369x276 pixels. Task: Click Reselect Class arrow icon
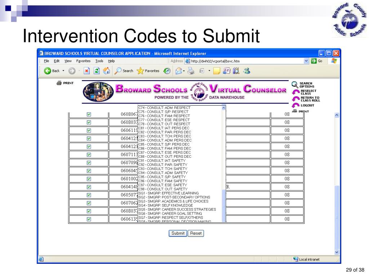tap(296, 92)
